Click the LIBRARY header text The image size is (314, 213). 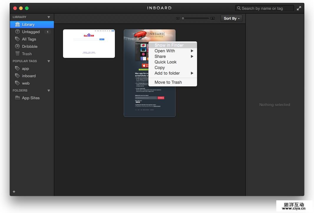[x=19, y=17]
